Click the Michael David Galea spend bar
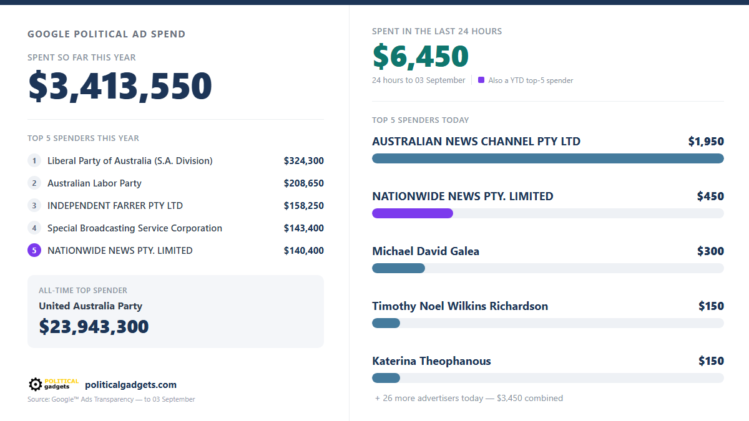This screenshot has width=749, height=421. click(398, 268)
